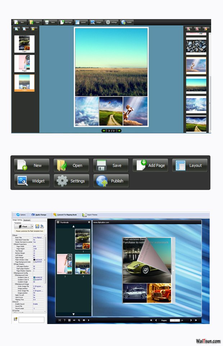223x346 pixels.
Task: Collapse the Sound group
Action: pos(13,302)
